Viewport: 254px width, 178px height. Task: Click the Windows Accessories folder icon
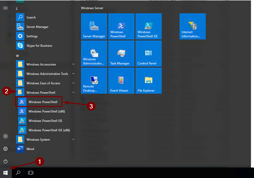20,64
